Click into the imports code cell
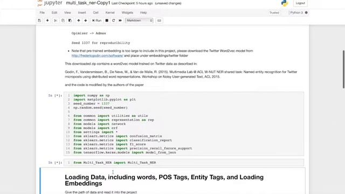345x194 pixels. (x=184, y=124)
